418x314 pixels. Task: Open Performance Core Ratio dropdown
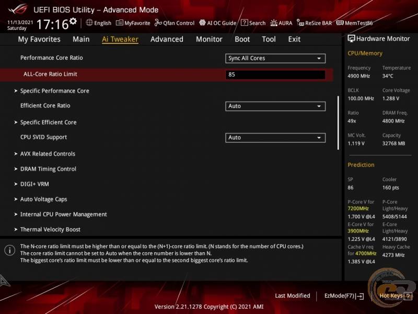tap(275, 58)
